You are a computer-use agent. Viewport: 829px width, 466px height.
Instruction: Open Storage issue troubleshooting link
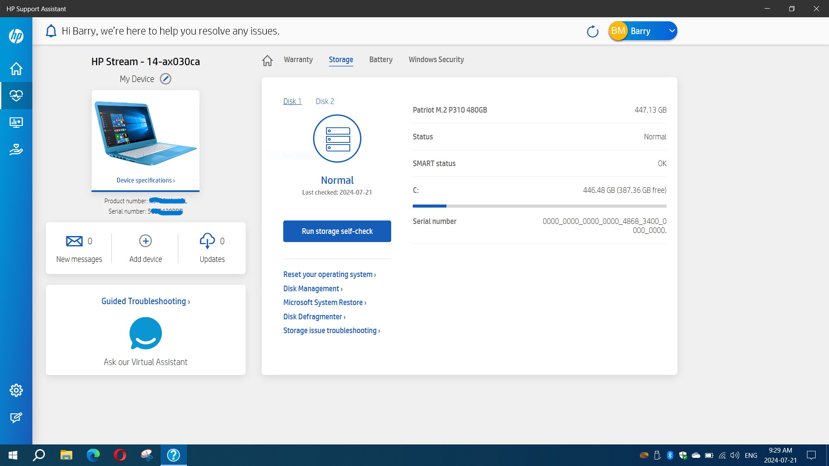332,331
